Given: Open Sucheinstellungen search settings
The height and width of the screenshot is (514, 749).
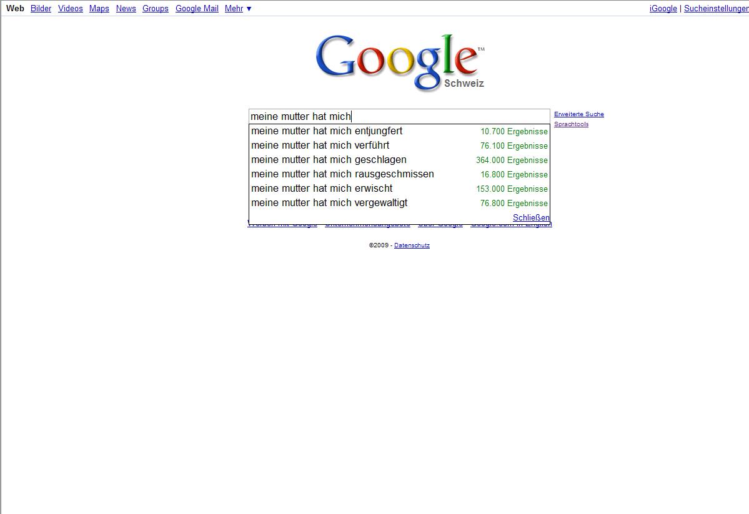Looking at the screenshot, I should pos(716,9).
